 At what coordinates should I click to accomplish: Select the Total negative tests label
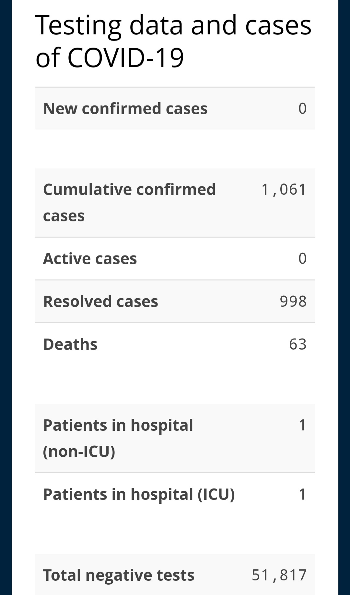click(119, 576)
